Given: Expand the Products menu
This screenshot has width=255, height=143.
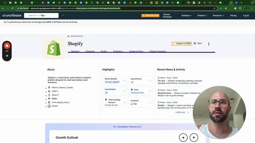Looking at the screenshot, I should (x=202, y=15).
